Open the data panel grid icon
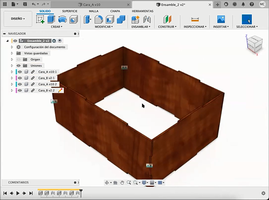 [5, 4]
